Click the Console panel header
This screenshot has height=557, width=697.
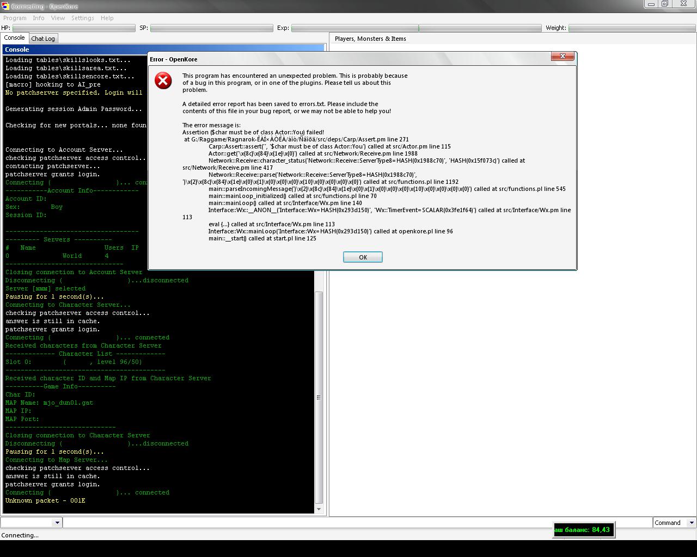(x=163, y=49)
